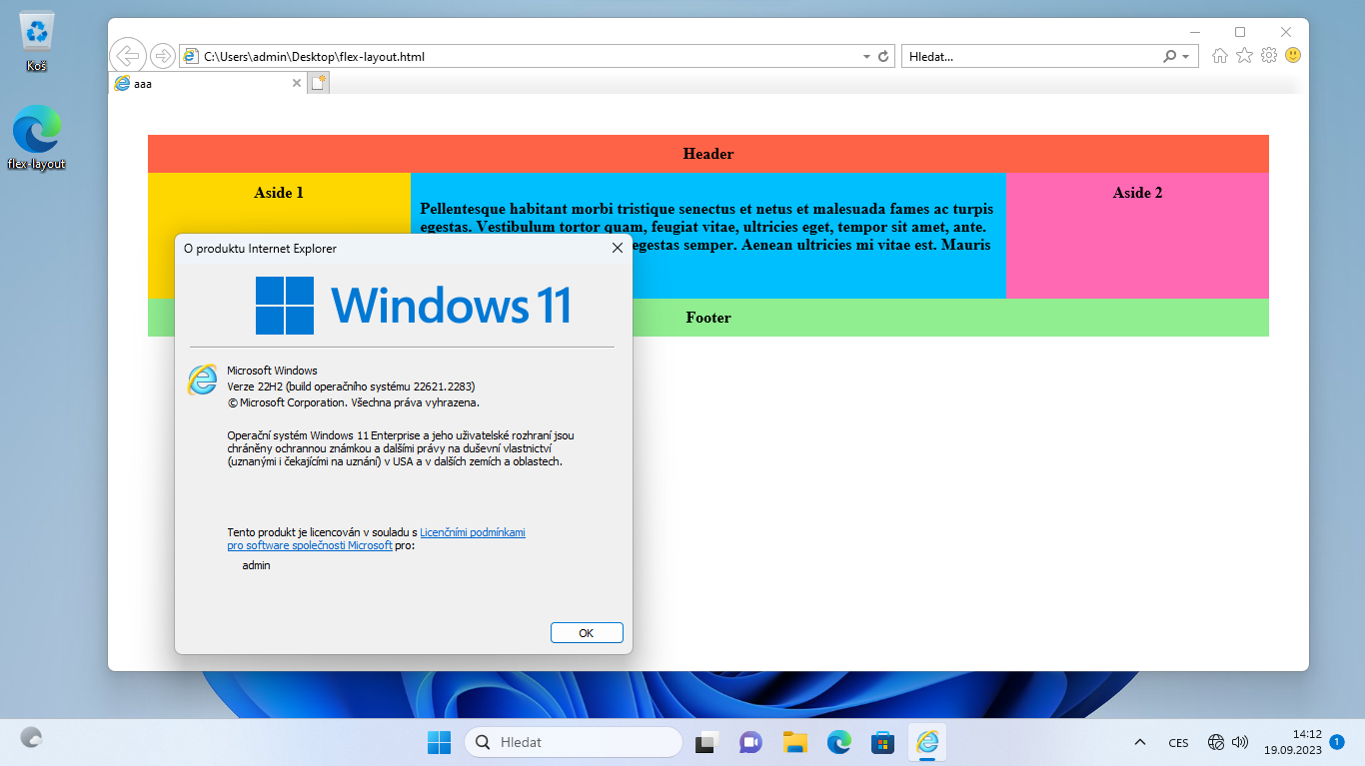
Task: Launch the Chat app from the taskbar
Action: 750,742
